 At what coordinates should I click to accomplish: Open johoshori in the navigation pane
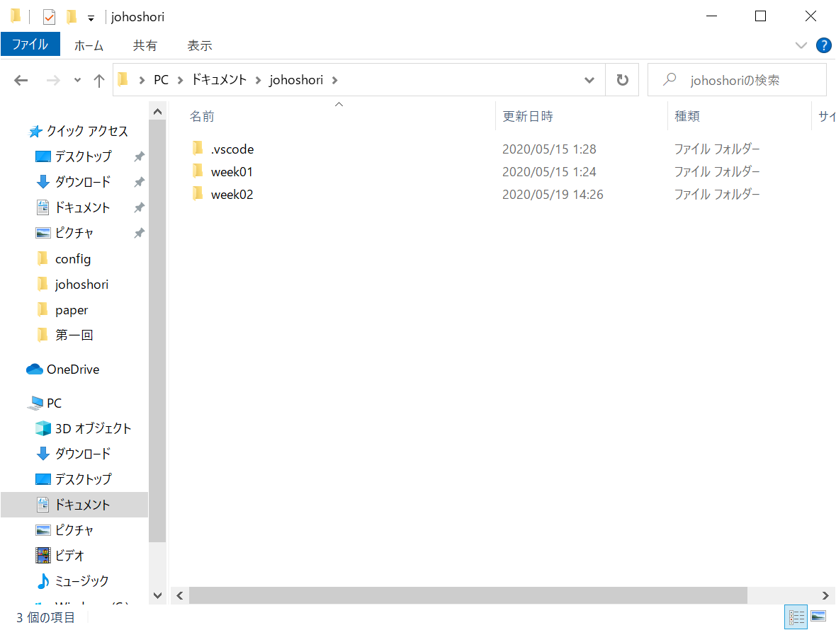[81, 285]
